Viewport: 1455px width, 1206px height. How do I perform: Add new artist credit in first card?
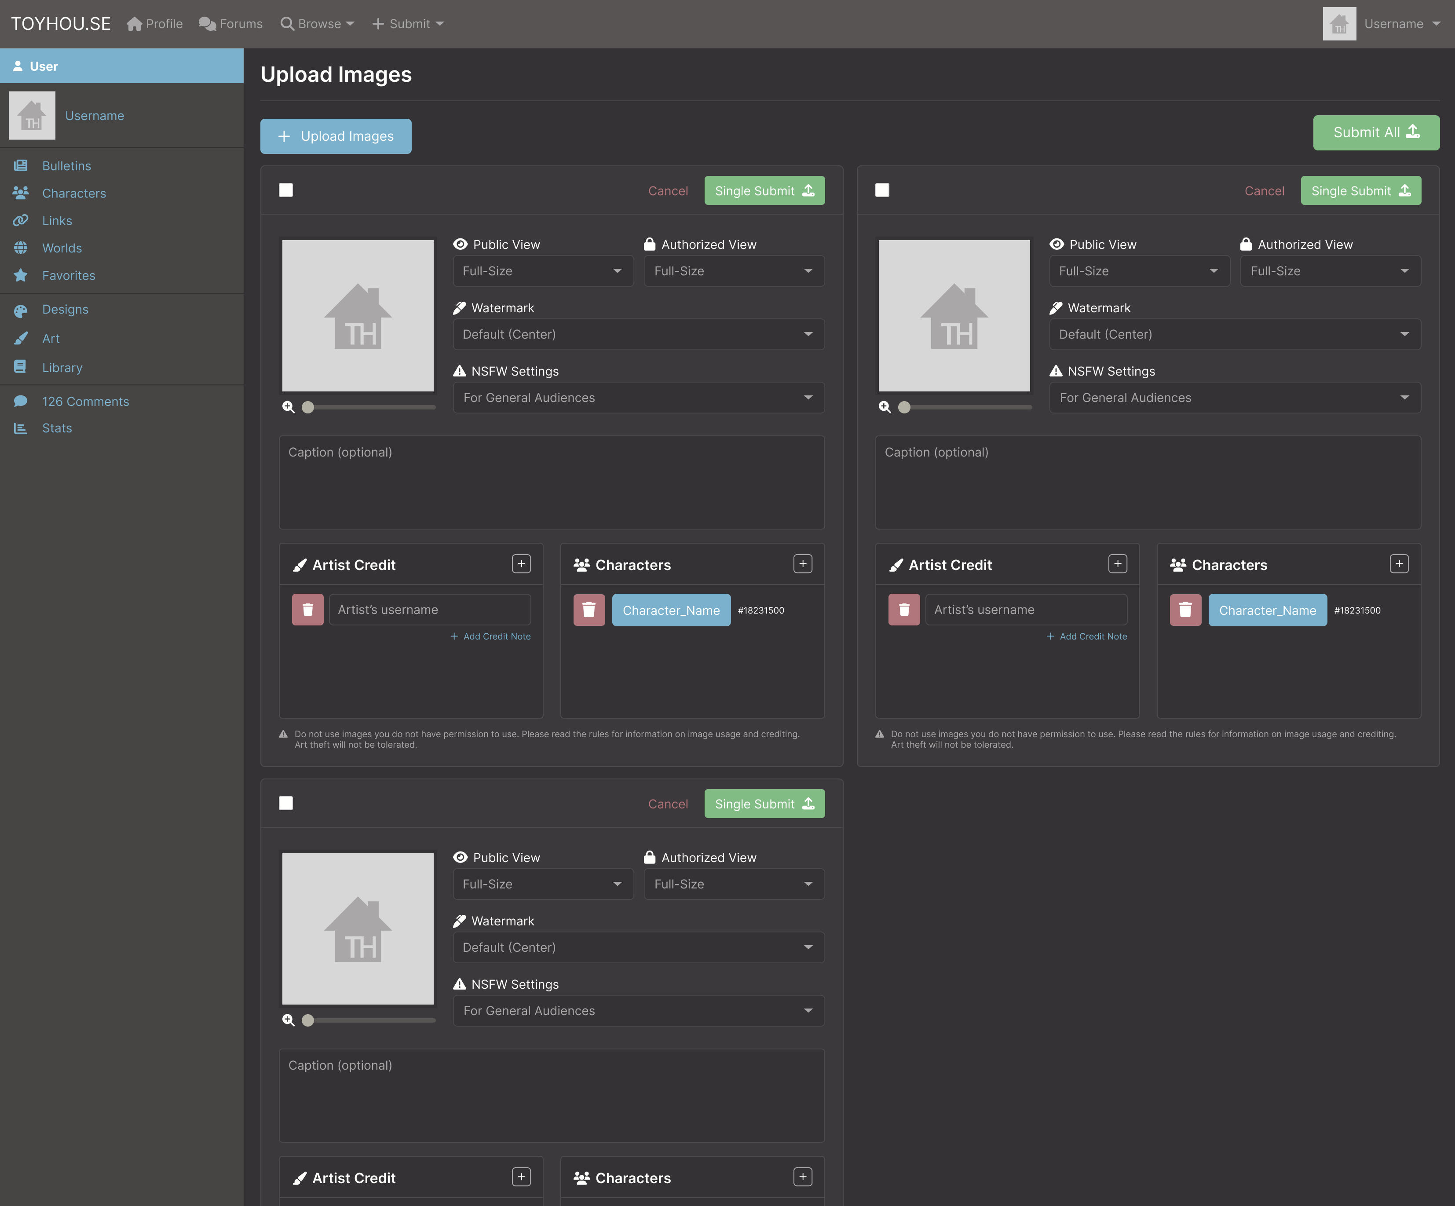[x=521, y=564]
